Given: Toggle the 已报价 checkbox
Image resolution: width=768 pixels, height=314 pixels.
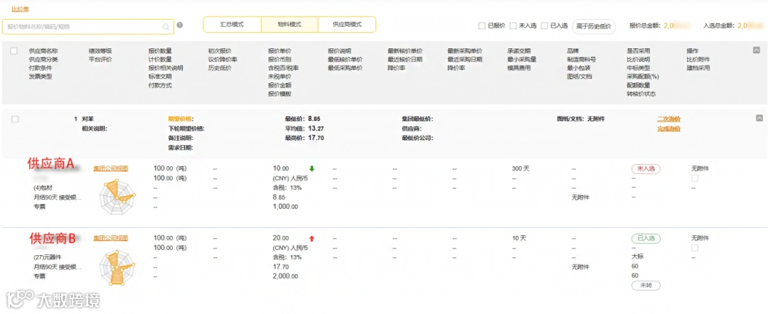Looking at the screenshot, I should 482,26.
